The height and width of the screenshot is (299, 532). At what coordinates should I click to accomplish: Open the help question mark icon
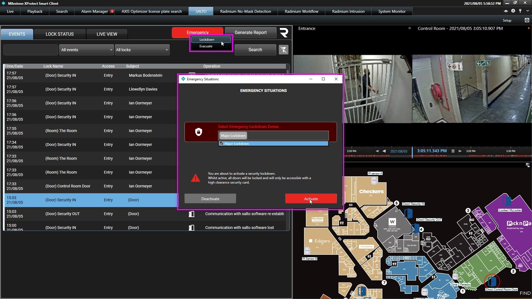click(x=513, y=11)
